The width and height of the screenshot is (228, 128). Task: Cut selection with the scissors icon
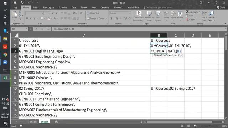tap(20, 12)
